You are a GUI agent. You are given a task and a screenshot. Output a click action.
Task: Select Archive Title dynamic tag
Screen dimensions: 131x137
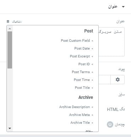click(x=82, y=123)
